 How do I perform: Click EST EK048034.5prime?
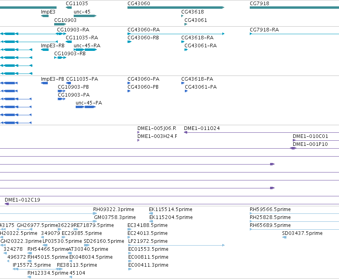[91, 258]
